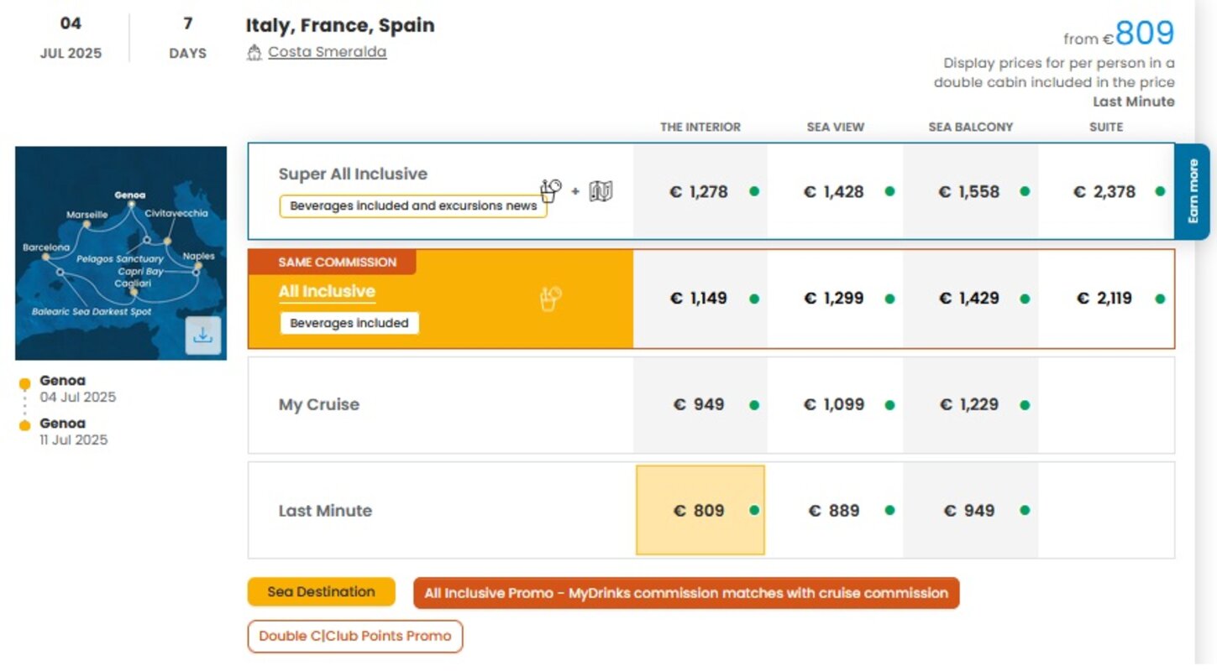Download the itinerary map image
The height and width of the screenshot is (671, 1217).
(202, 335)
